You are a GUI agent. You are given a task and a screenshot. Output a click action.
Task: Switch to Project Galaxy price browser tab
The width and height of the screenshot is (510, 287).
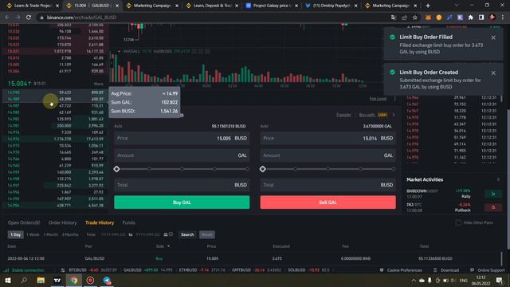[272, 6]
